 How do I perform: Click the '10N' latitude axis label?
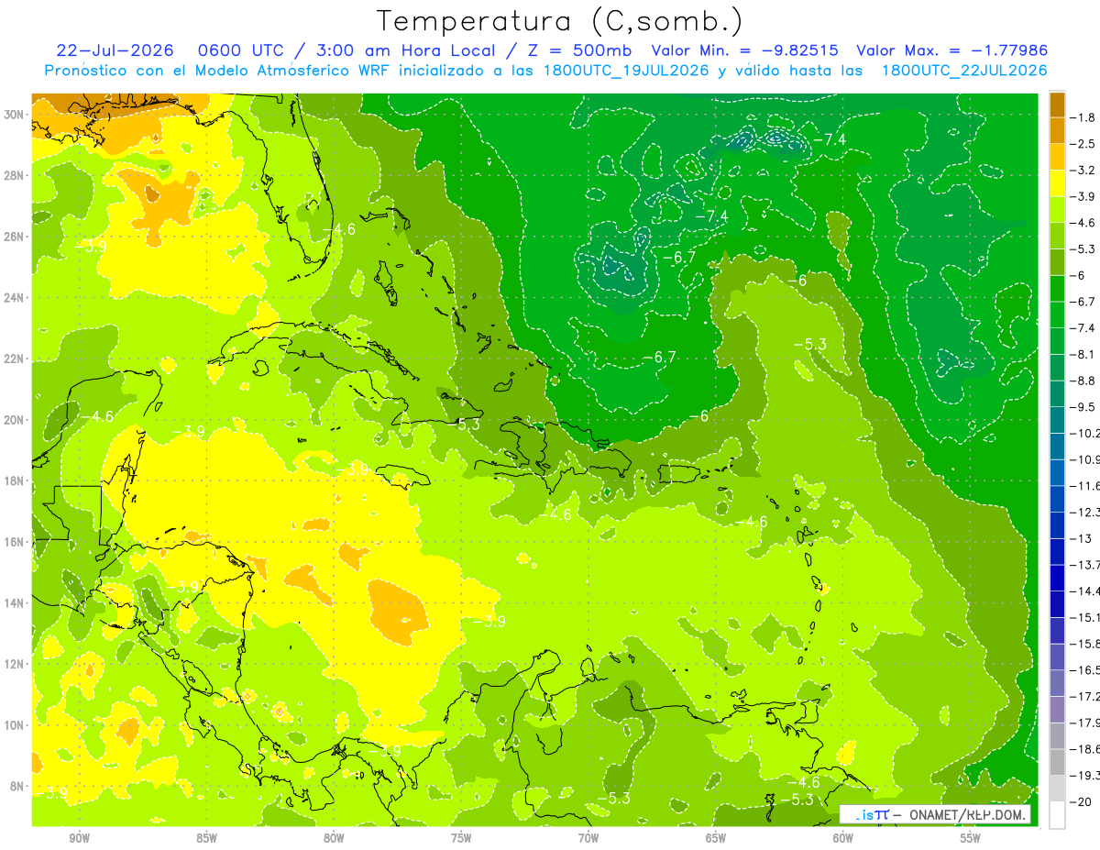(14, 724)
